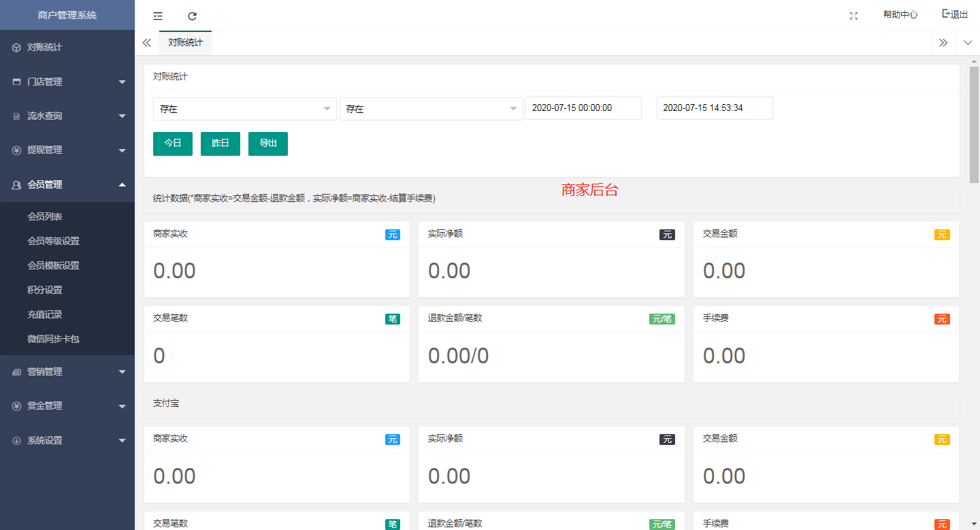Open 微信同步卡包 submenu item
This screenshot has width=980, height=530.
click(x=67, y=339)
